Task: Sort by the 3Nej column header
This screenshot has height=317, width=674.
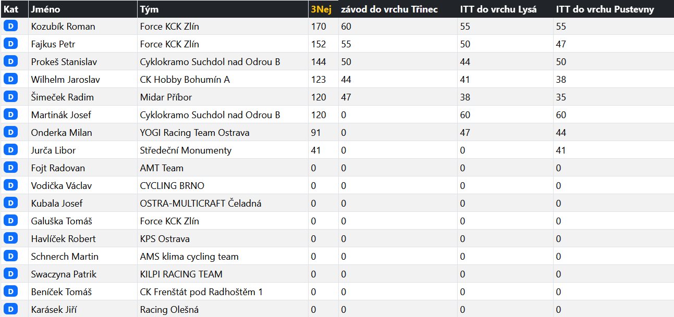Action: (x=321, y=9)
